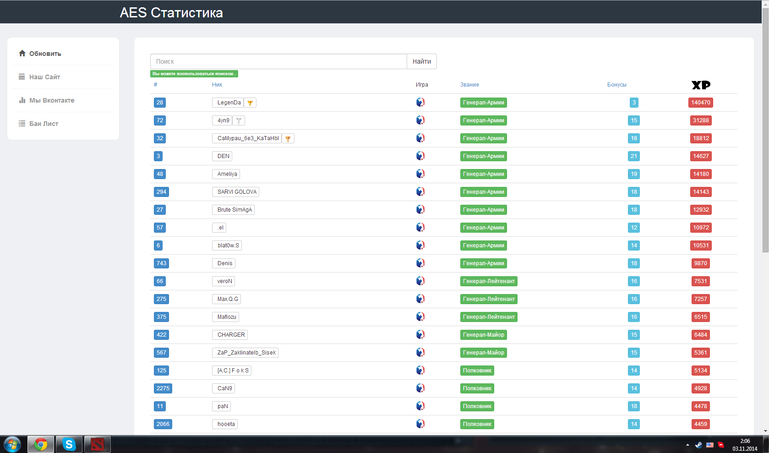769x453 pixels.
Task: Show hidden system tray icons arrow
Action: 687,445
